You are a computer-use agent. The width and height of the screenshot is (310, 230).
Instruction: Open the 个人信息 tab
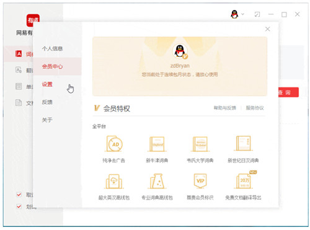point(52,48)
